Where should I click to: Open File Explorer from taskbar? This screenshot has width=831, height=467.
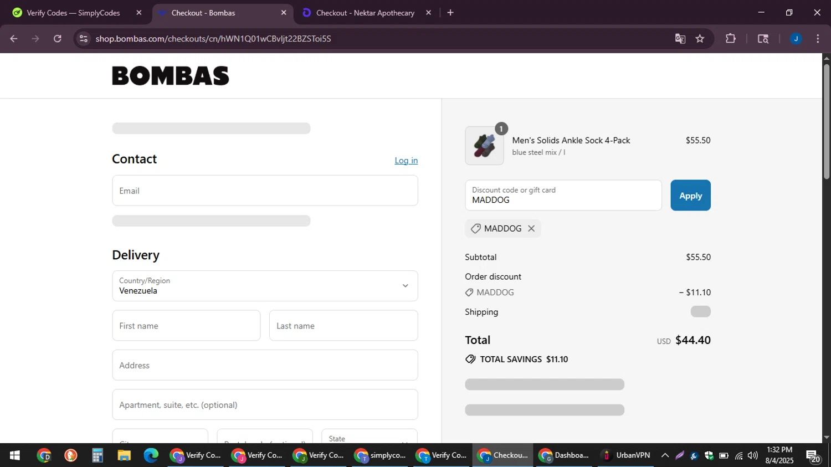point(124,455)
